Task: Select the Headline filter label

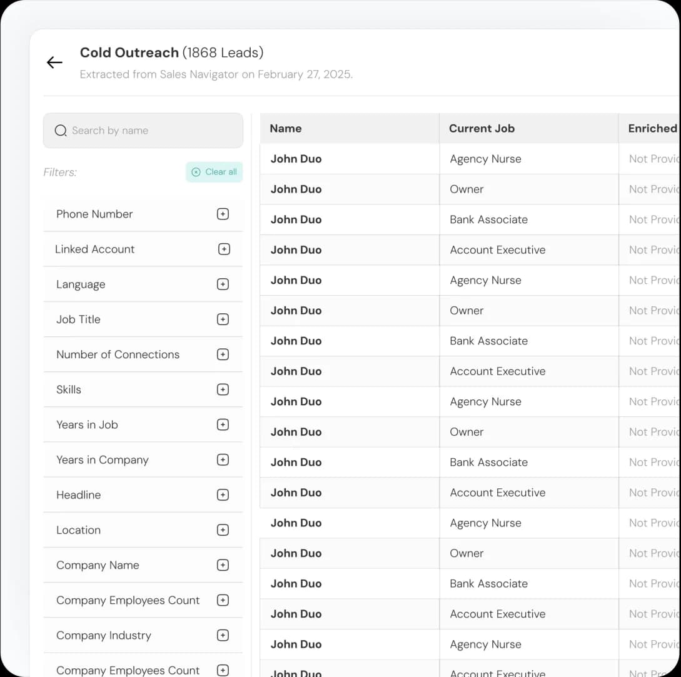Action: coord(79,495)
